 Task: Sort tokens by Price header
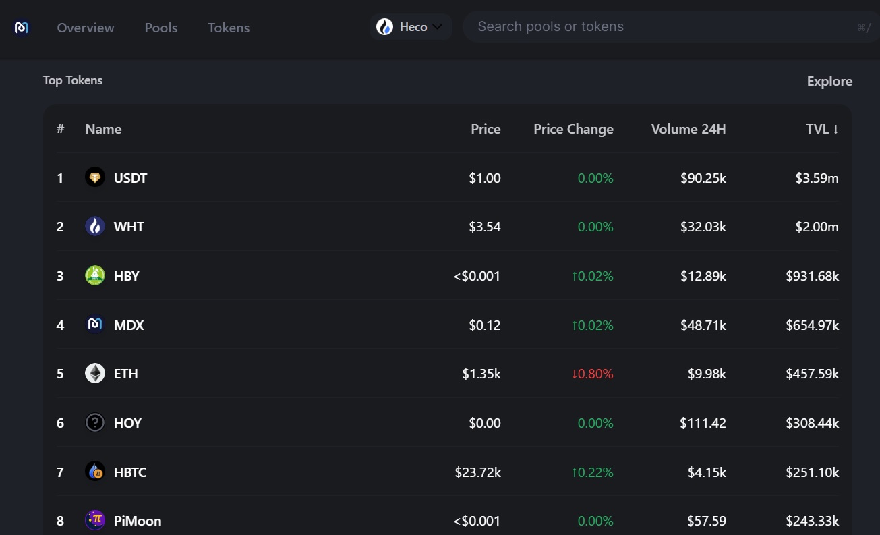pyautogui.click(x=486, y=129)
